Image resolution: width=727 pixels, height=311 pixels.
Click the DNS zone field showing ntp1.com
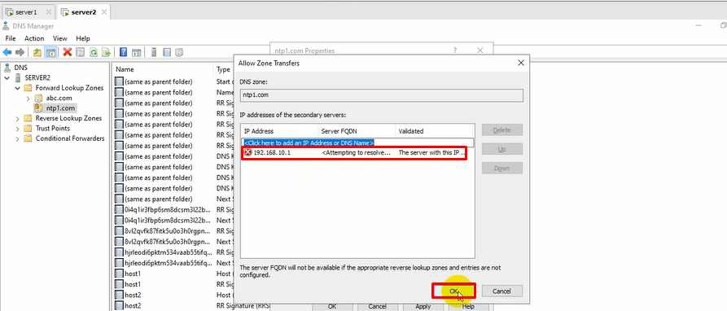point(382,95)
